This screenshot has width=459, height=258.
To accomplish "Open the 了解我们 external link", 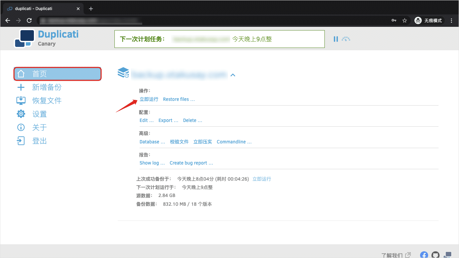I will (396, 255).
